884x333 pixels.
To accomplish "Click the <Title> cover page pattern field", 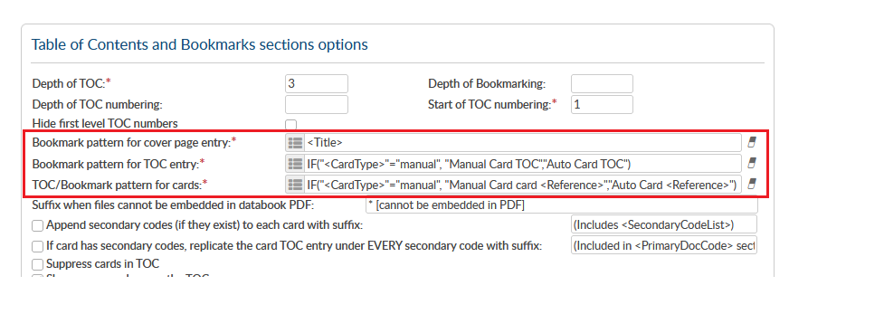I will tap(523, 143).
